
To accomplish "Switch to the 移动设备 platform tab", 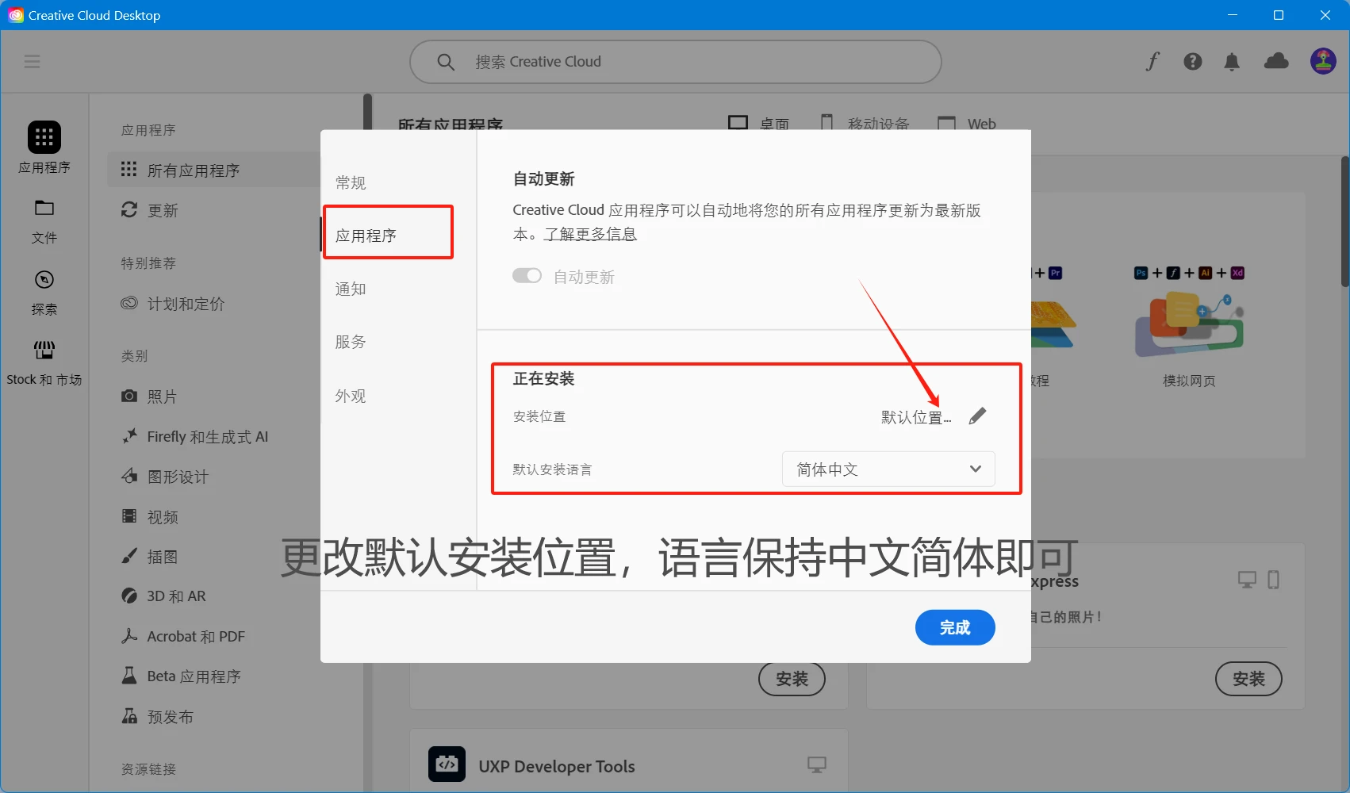I will (864, 124).
